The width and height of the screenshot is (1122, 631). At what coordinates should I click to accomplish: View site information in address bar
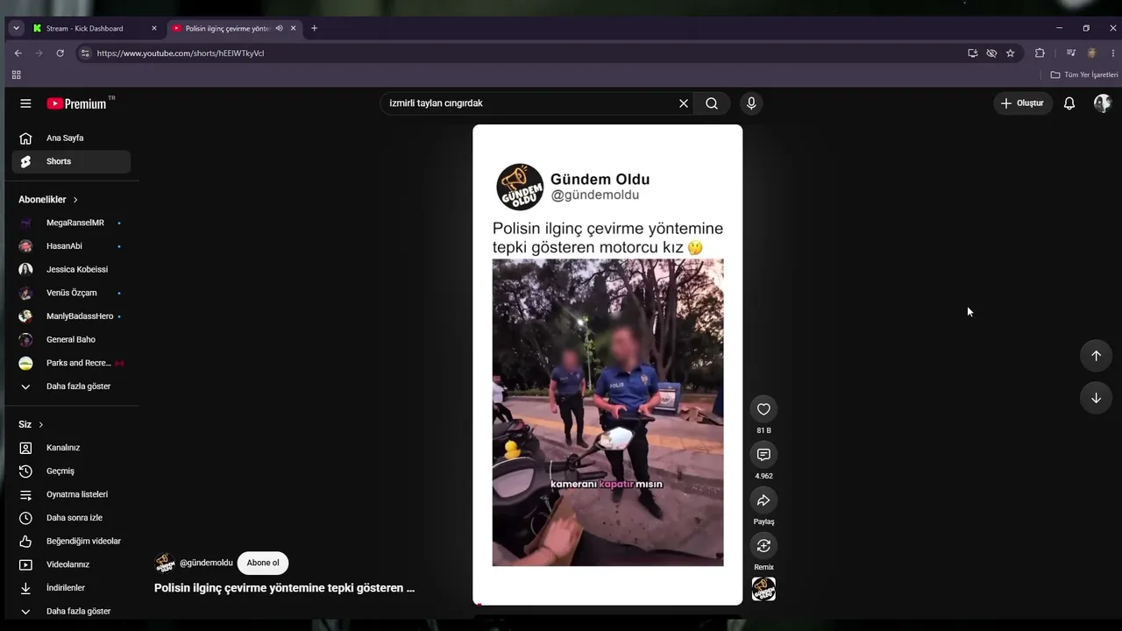84,53
